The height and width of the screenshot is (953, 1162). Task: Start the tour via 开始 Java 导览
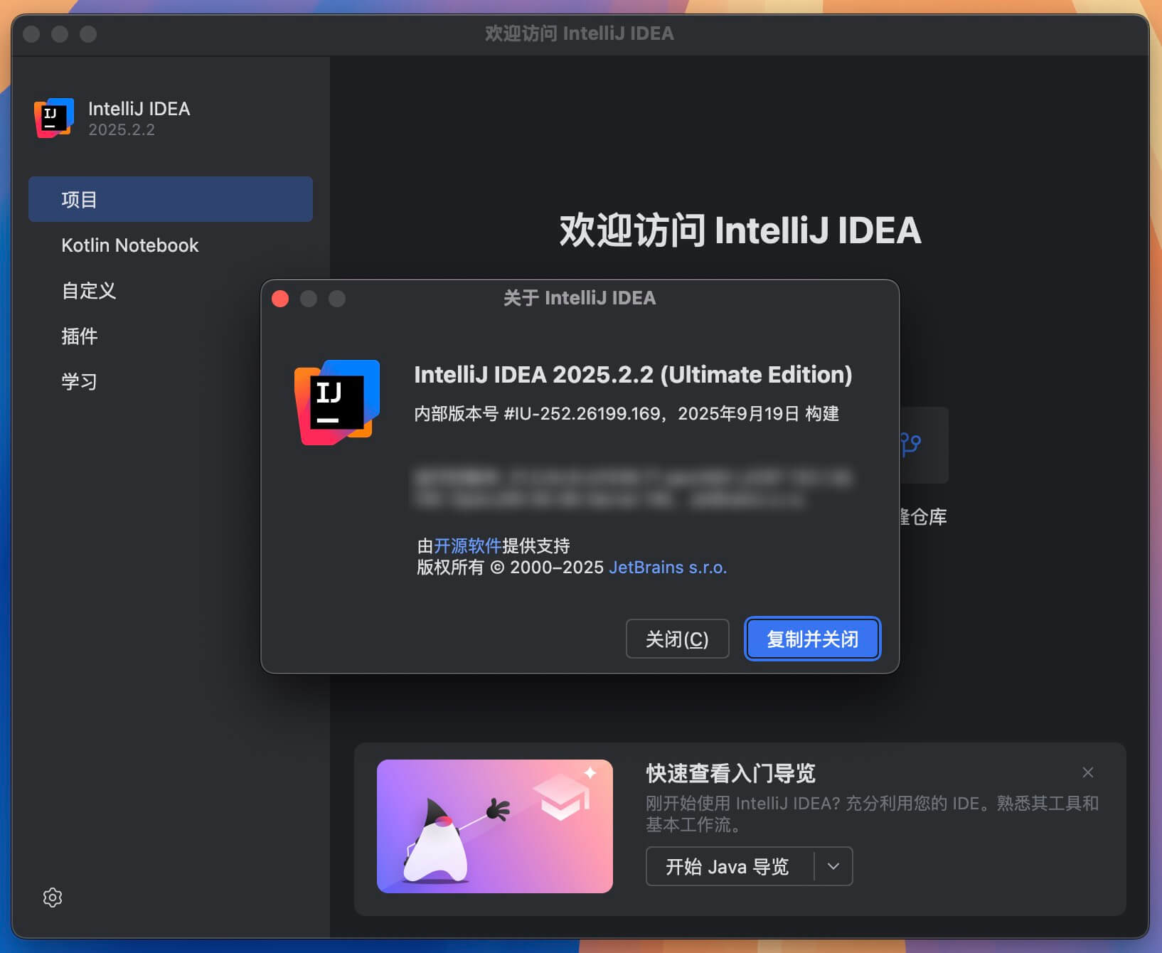727,866
